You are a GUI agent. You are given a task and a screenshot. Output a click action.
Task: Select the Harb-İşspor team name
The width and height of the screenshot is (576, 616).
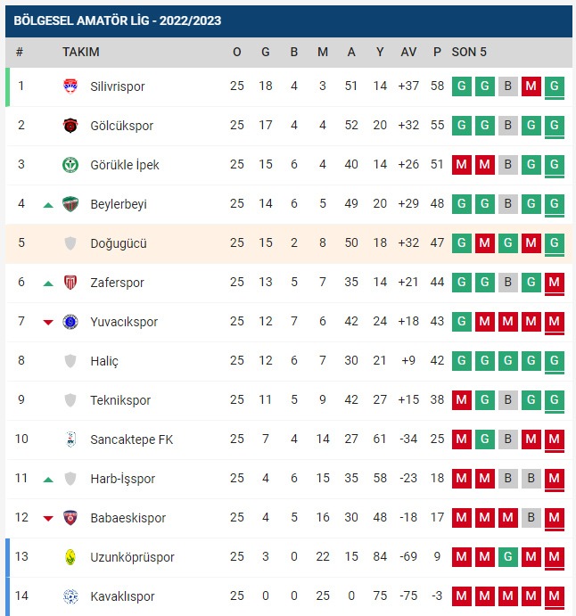122,479
